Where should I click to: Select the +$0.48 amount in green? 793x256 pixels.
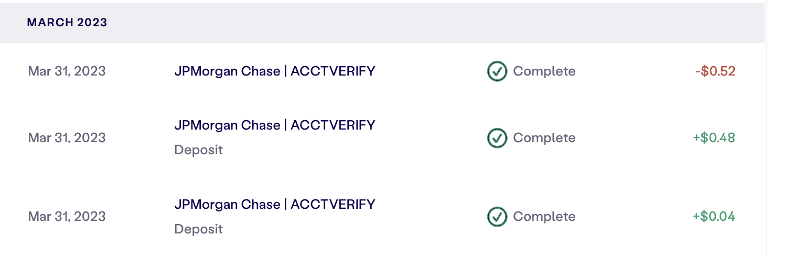click(714, 138)
